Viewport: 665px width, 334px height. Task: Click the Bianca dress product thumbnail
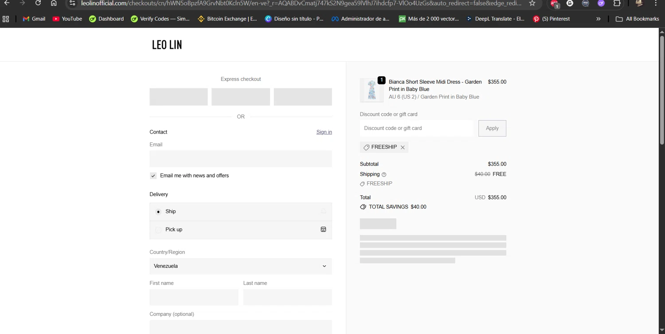pyautogui.click(x=372, y=90)
